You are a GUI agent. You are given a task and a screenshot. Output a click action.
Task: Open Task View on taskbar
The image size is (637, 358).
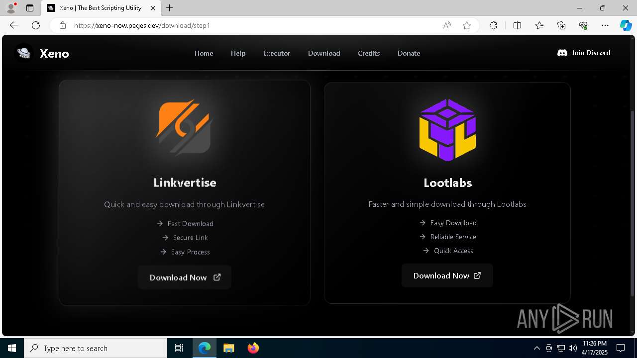[179, 348]
